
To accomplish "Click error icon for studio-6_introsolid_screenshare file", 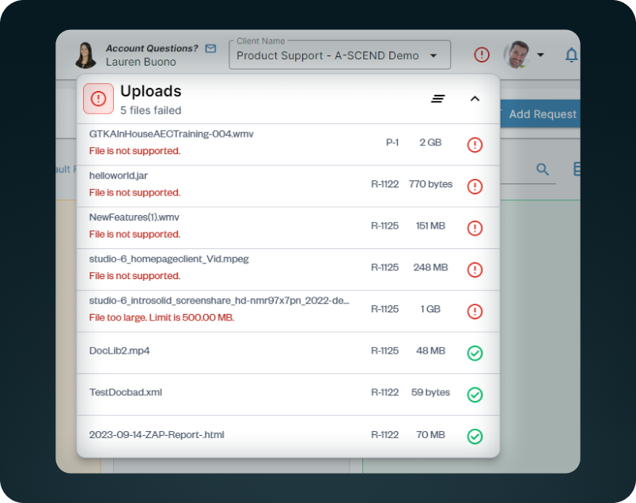I will [x=475, y=312].
